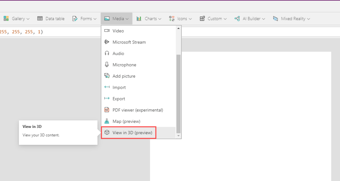Viewport: 340px width, 181px height.
Task: Click the Map preview pin icon
Action: [x=107, y=121]
